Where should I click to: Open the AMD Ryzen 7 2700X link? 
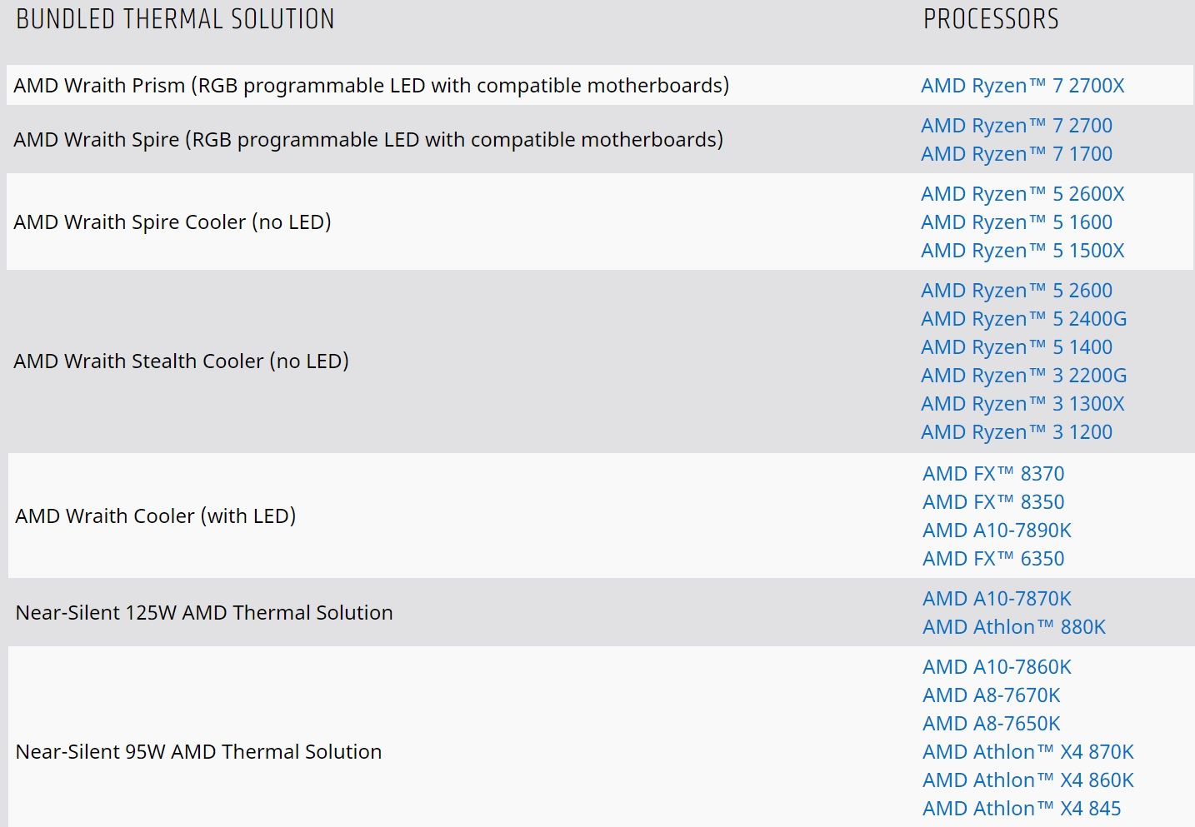[x=1022, y=86]
